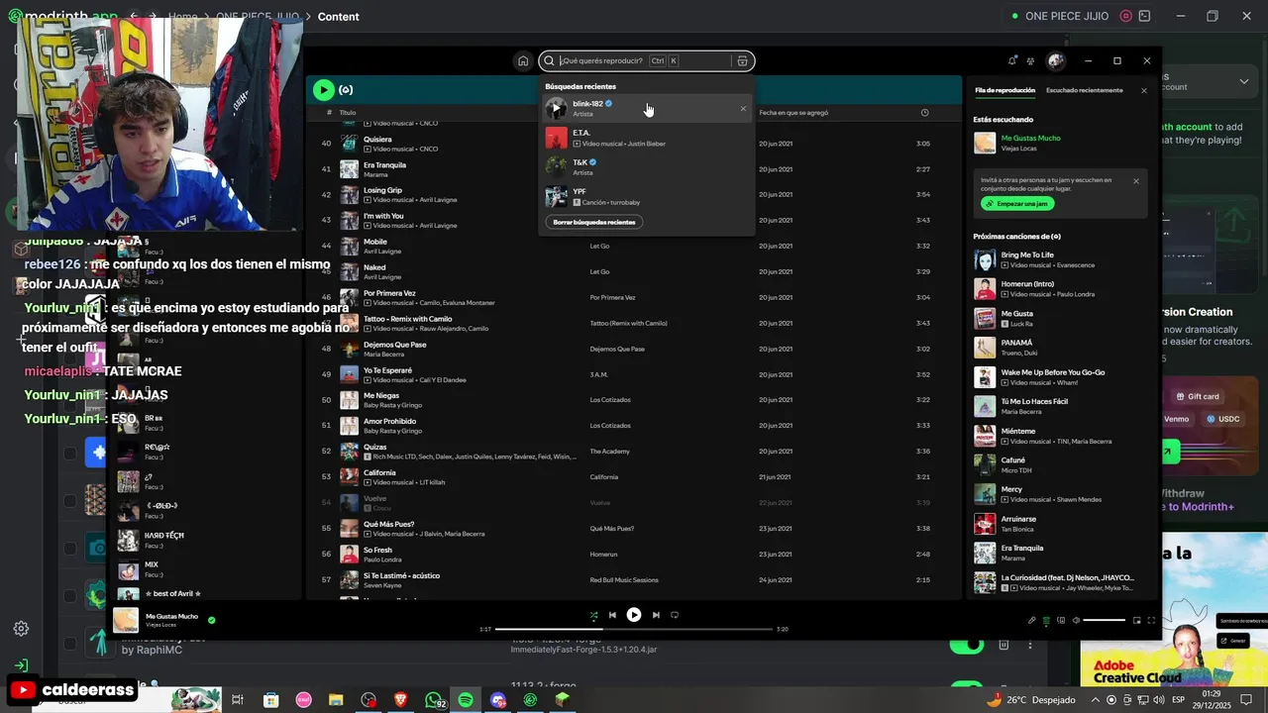The height and width of the screenshot is (713, 1268).
Task: Delete ImmediatelyFast mod via trash icon in Modrinth
Action: tap(1004, 645)
